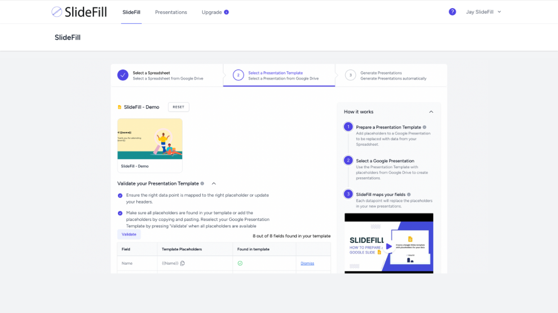This screenshot has height=313, width=558.
Task: Click the SlideFill logo in header
Action: [x=79, y=12]
